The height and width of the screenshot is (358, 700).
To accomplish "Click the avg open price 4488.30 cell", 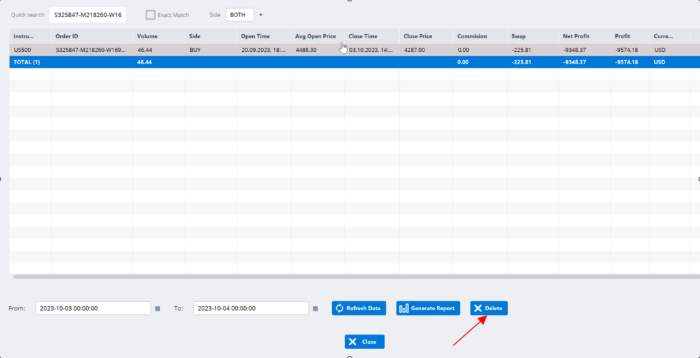I will [317, 50].
